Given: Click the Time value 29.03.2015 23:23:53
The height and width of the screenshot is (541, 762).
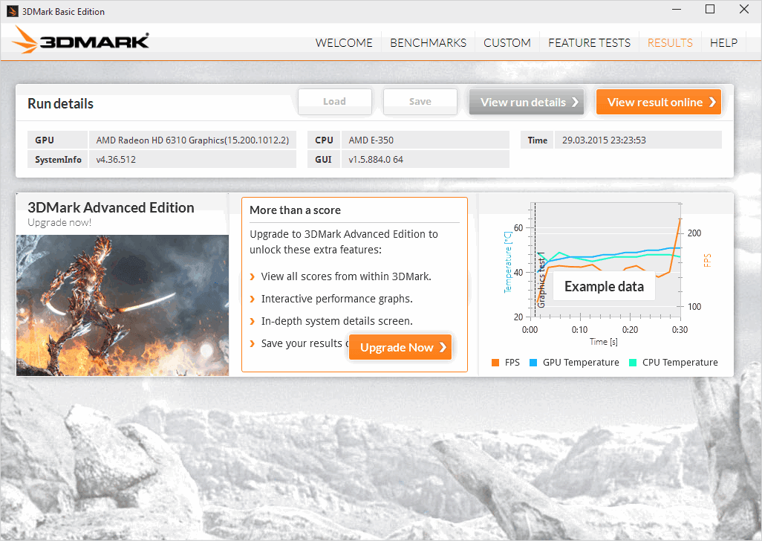Looking at the screenshot, I should tap(638, 140).
